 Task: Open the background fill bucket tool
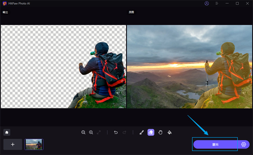170,133
